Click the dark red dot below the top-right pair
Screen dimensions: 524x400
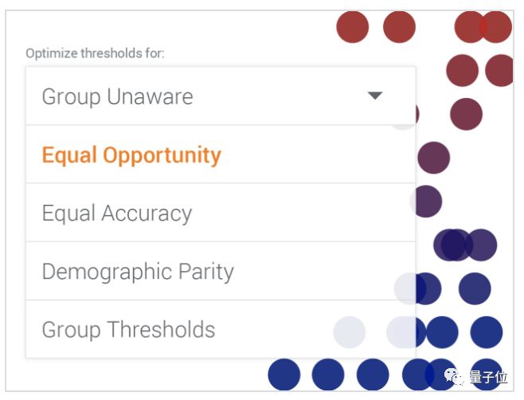(462, 70)
